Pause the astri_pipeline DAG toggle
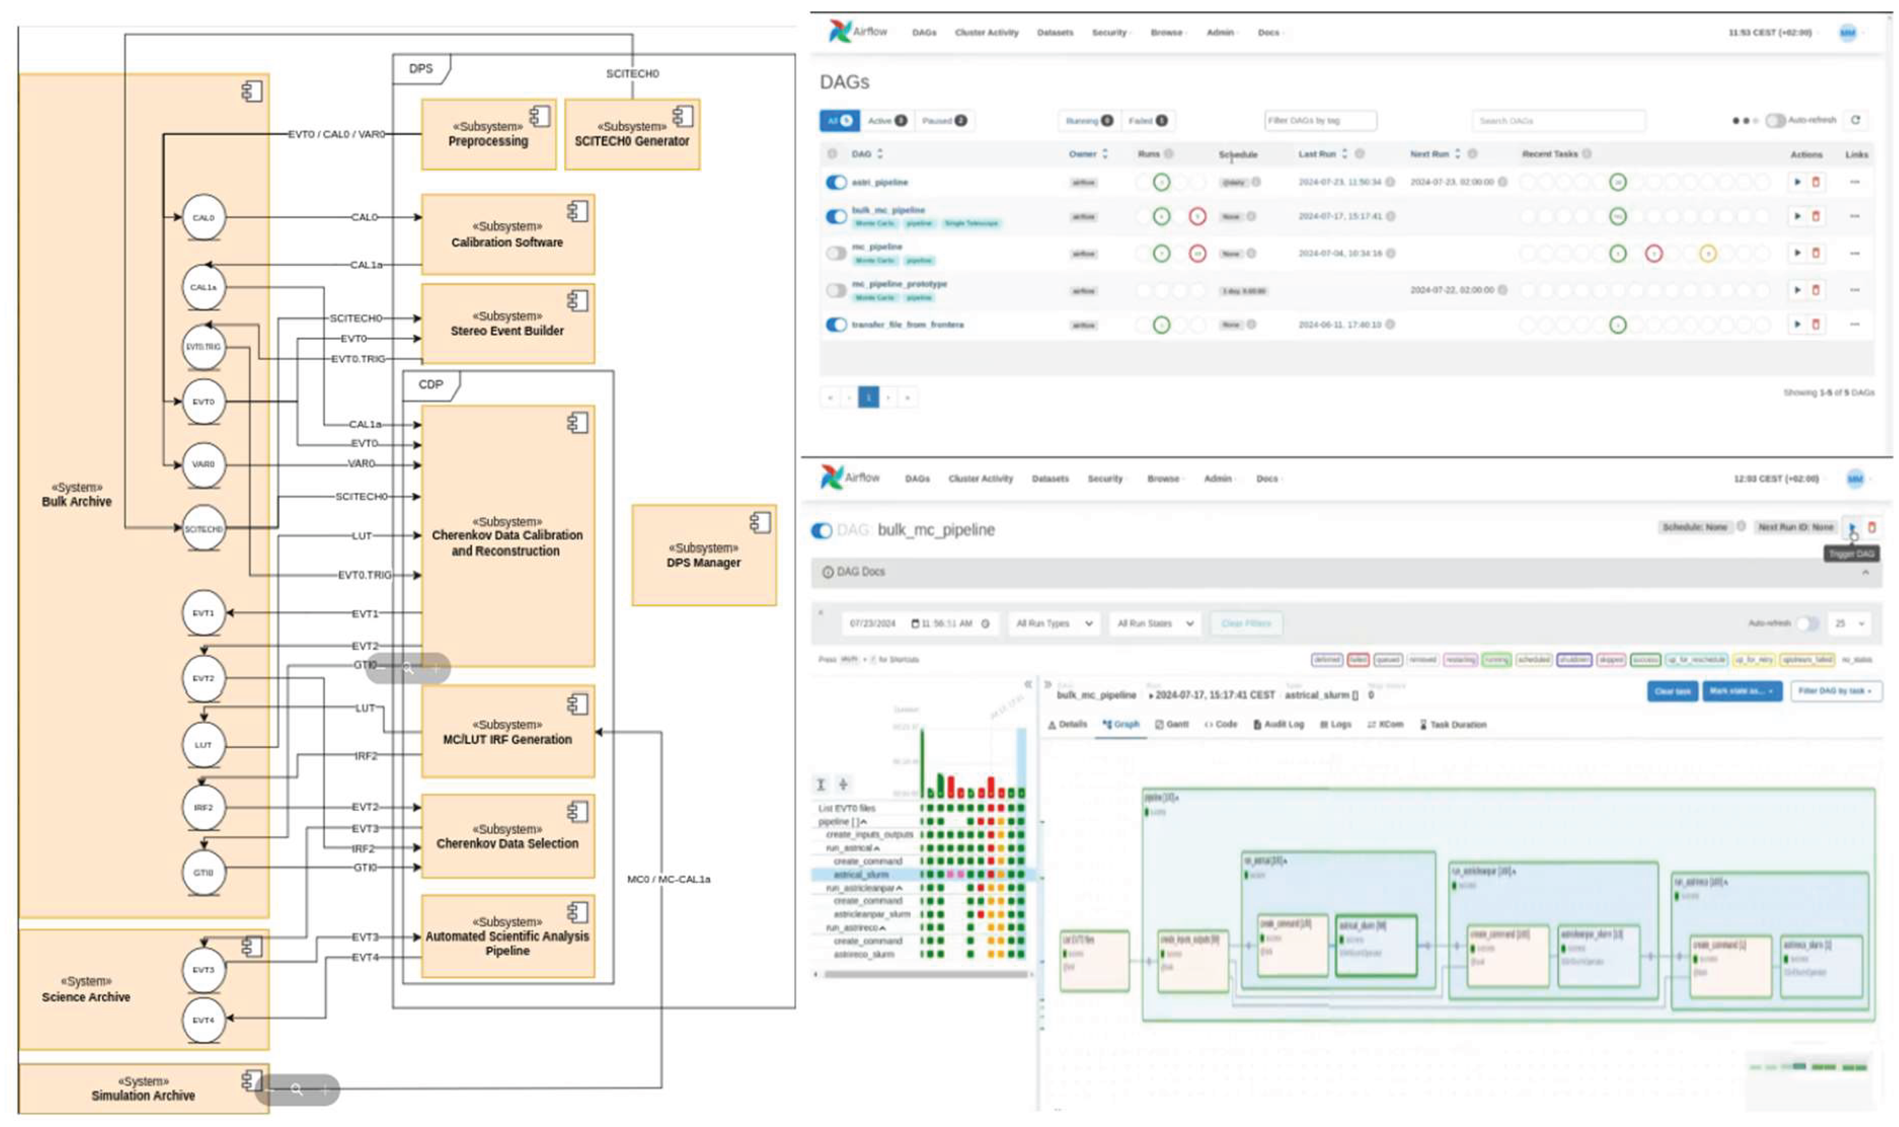This screenshot has height=1127, width=1899. [836, 182]
